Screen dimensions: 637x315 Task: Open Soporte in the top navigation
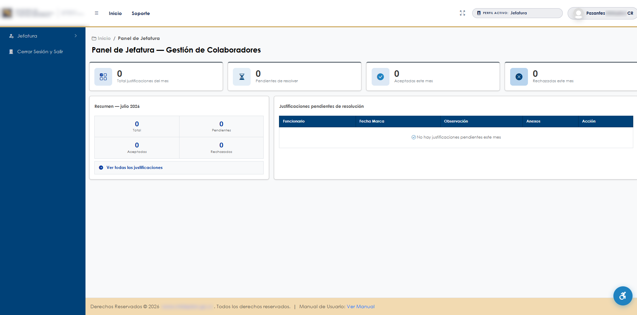[x=141, y=13]
